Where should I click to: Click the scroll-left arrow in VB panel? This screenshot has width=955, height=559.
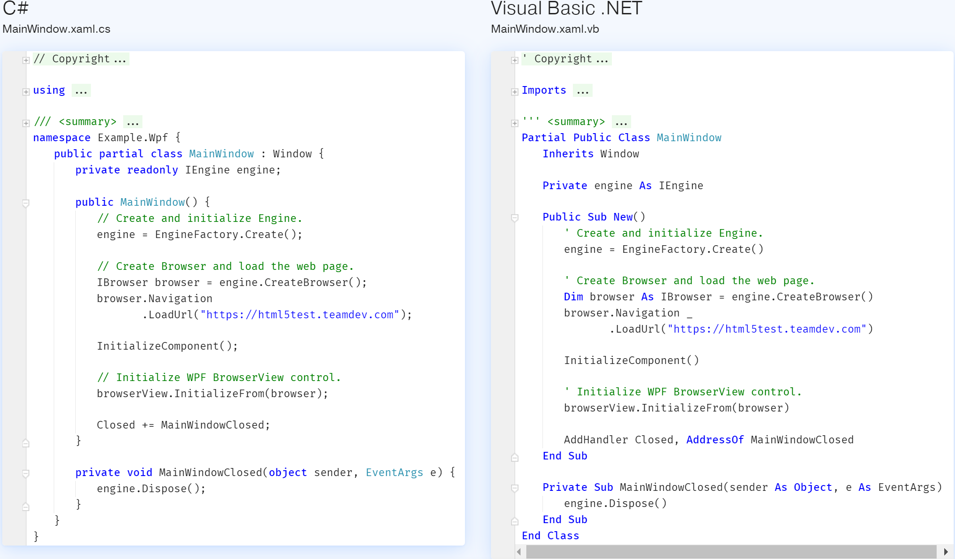click(x=519, y=552)
